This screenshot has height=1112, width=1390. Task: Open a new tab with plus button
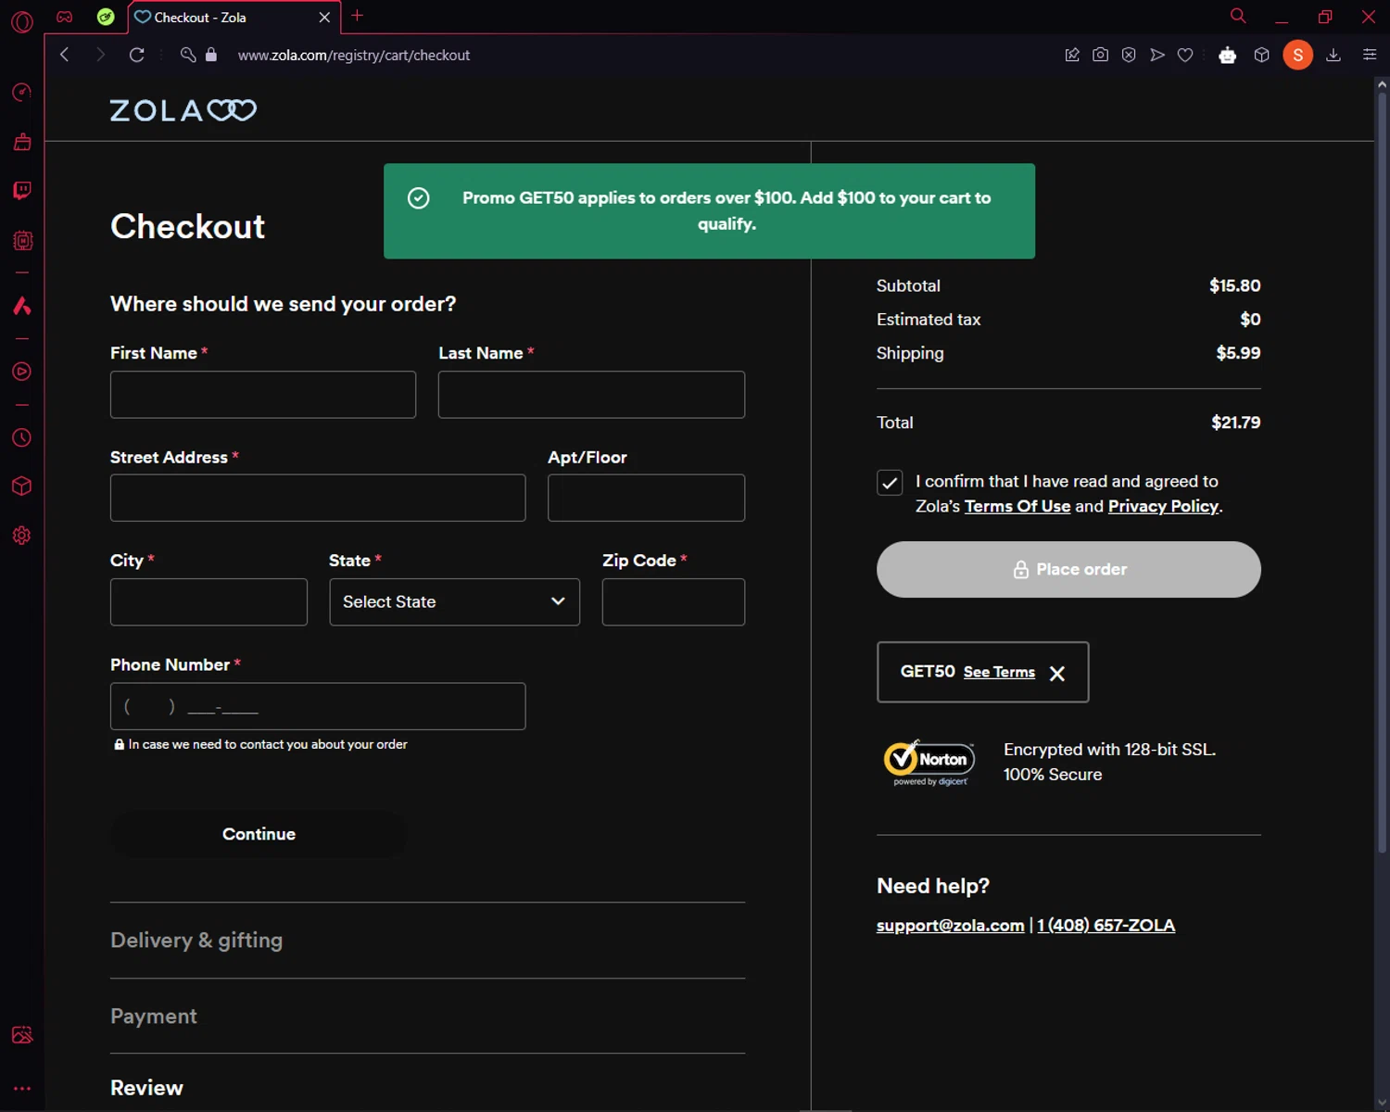click(357, 16)
